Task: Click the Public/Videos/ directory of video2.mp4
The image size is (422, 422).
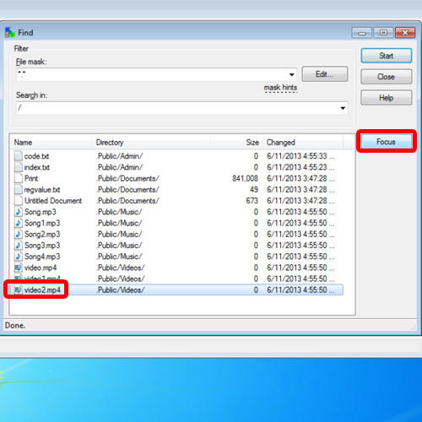Action: click(x=121, y=290)
